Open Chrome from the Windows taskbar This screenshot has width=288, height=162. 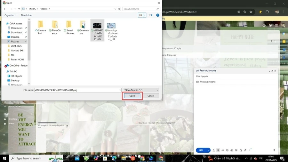(x=142, y=158)
